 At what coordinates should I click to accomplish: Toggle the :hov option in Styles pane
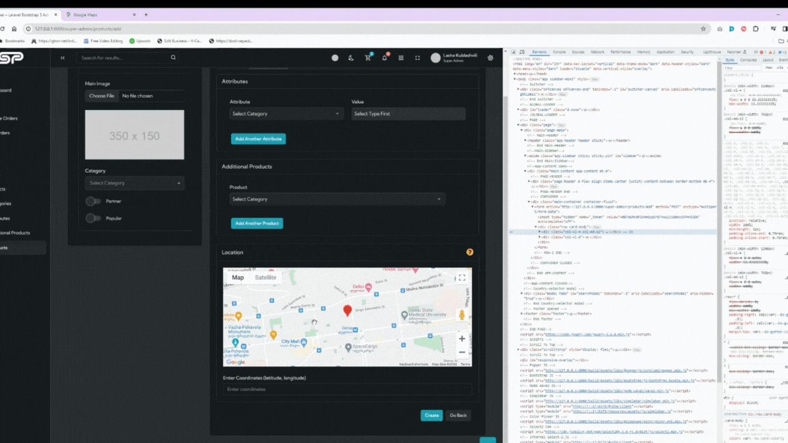(769, 68)
